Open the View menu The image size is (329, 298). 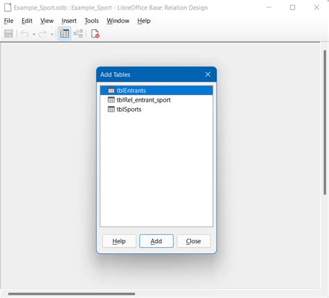[47, 21]
